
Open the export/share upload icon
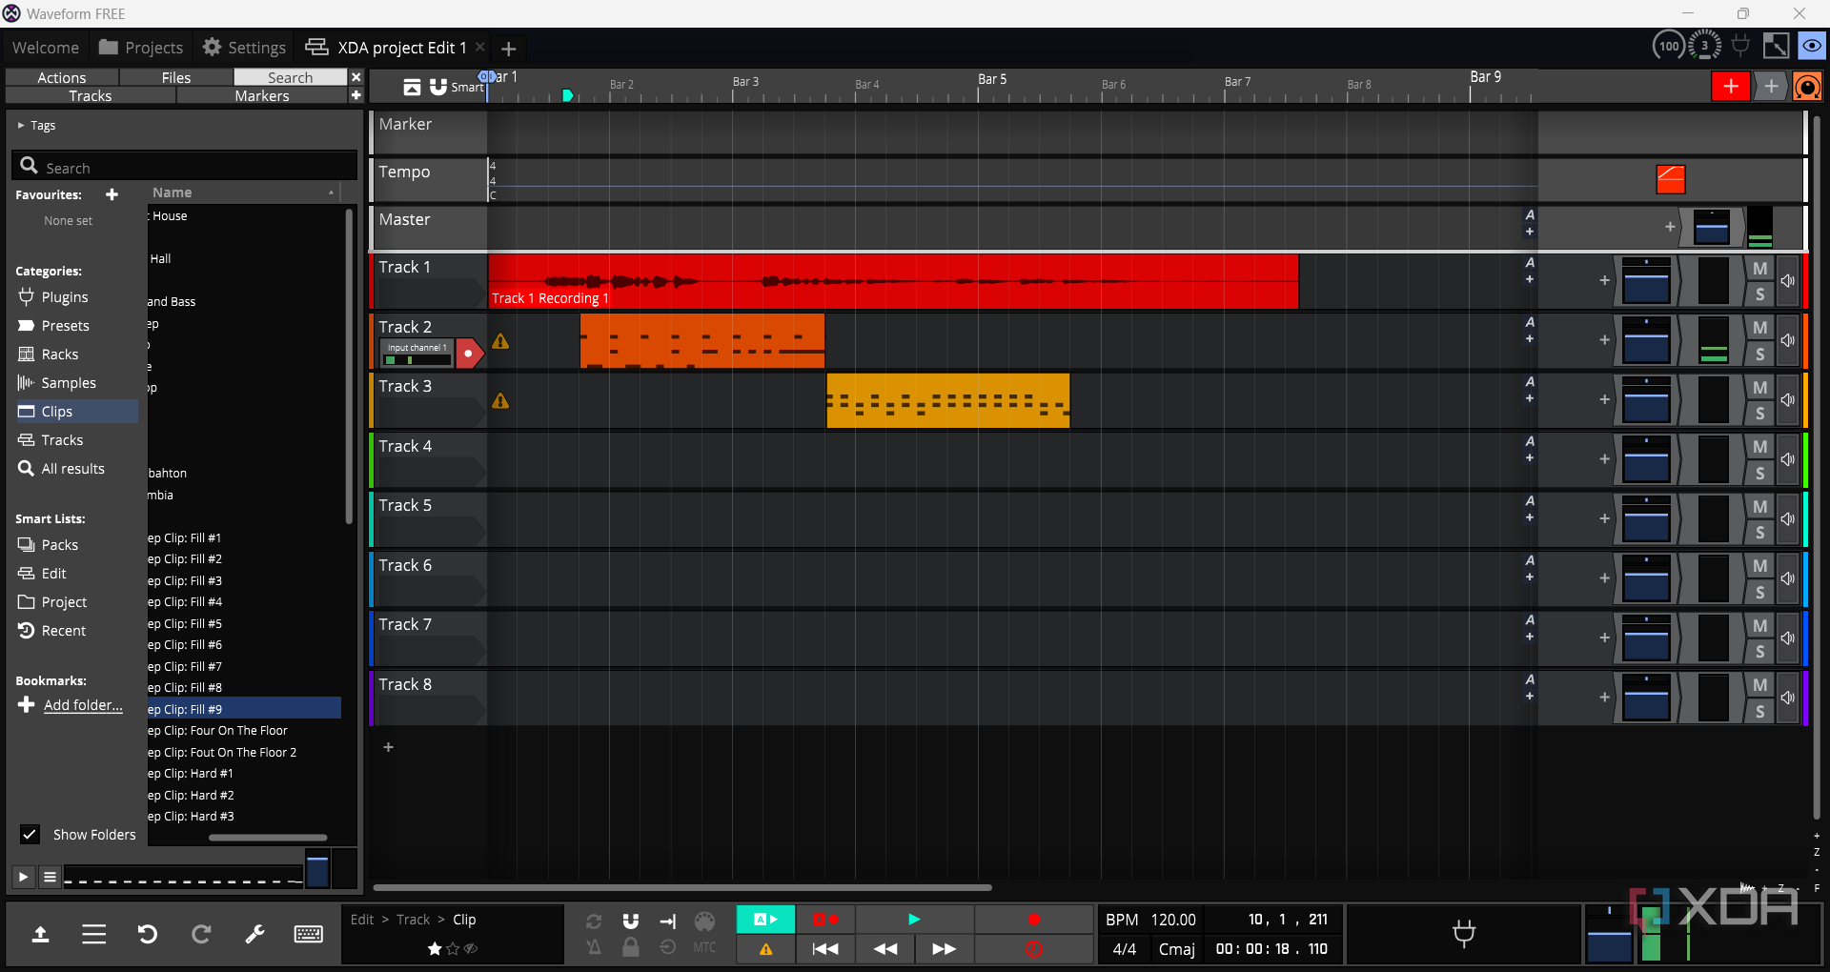pyautogui.click(x=40, y=935)
